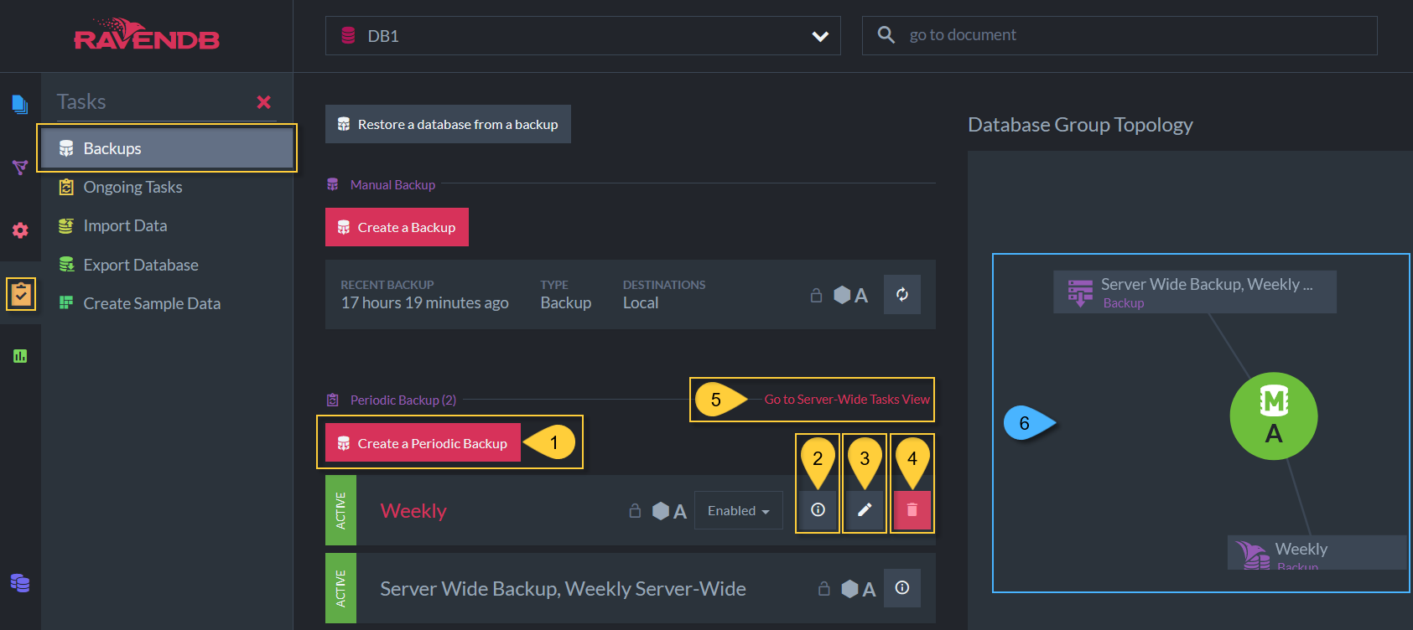Viewport: 1413px width, 630px height.
Task: Open the Settings gear icon in sidebar
Action: pos(20,230)
